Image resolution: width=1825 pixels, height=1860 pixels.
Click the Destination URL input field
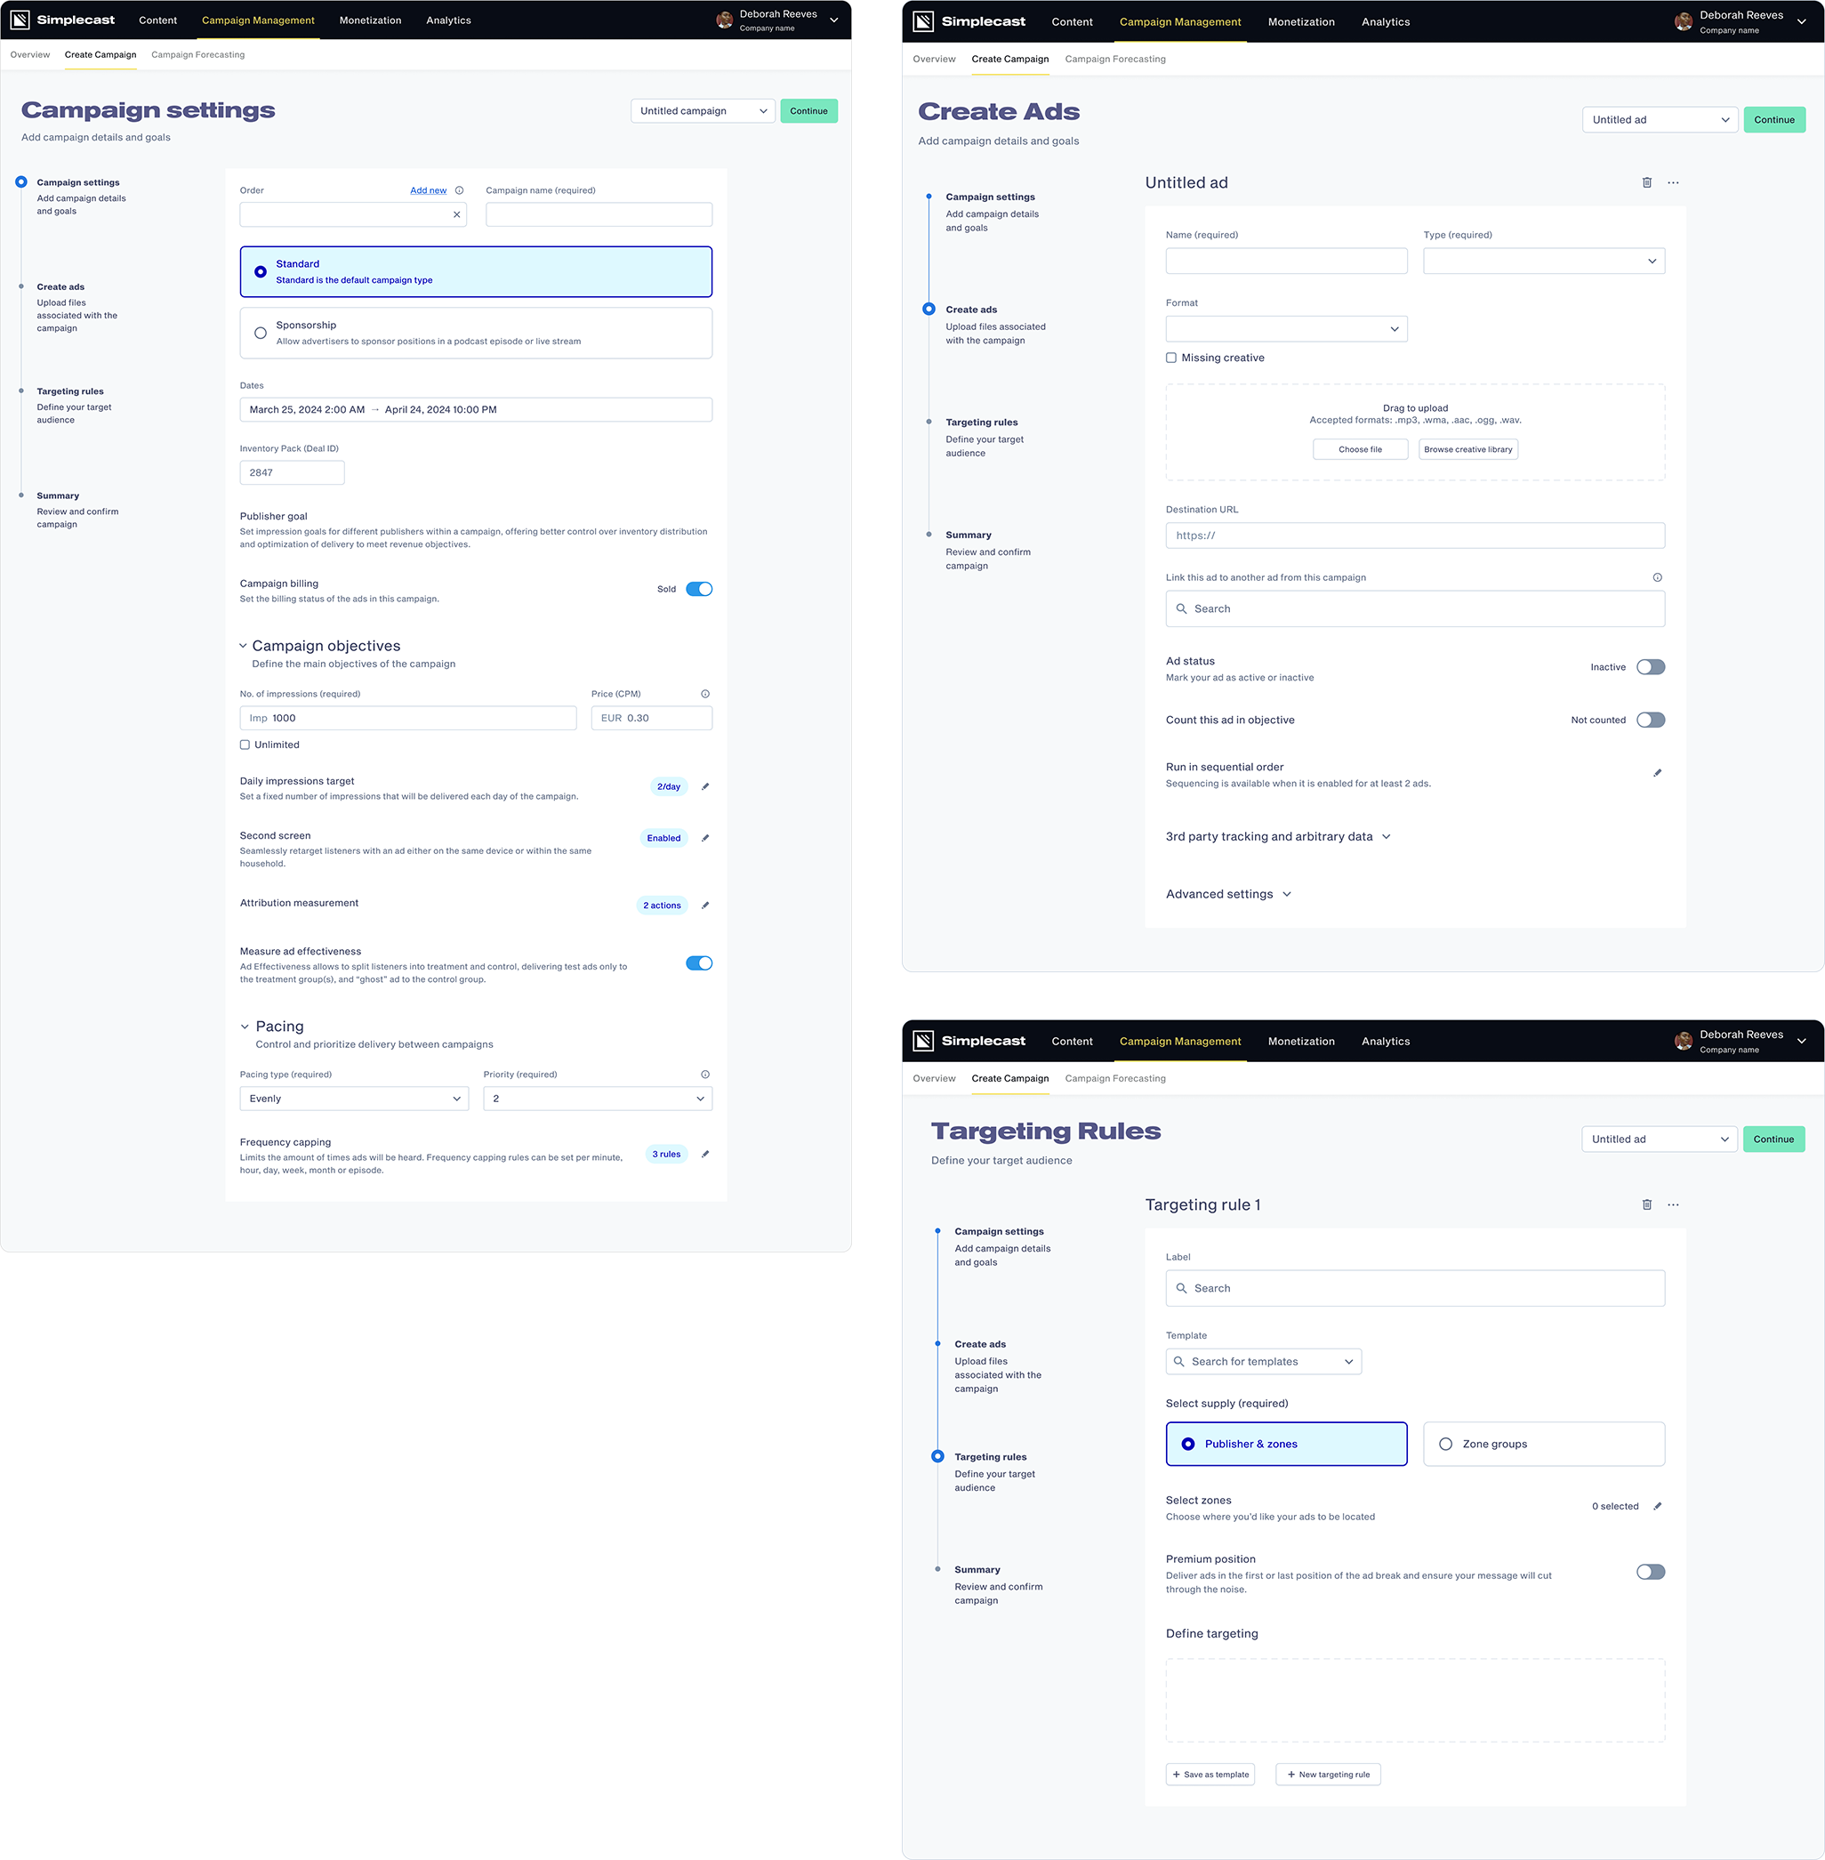coord(1415,536)
